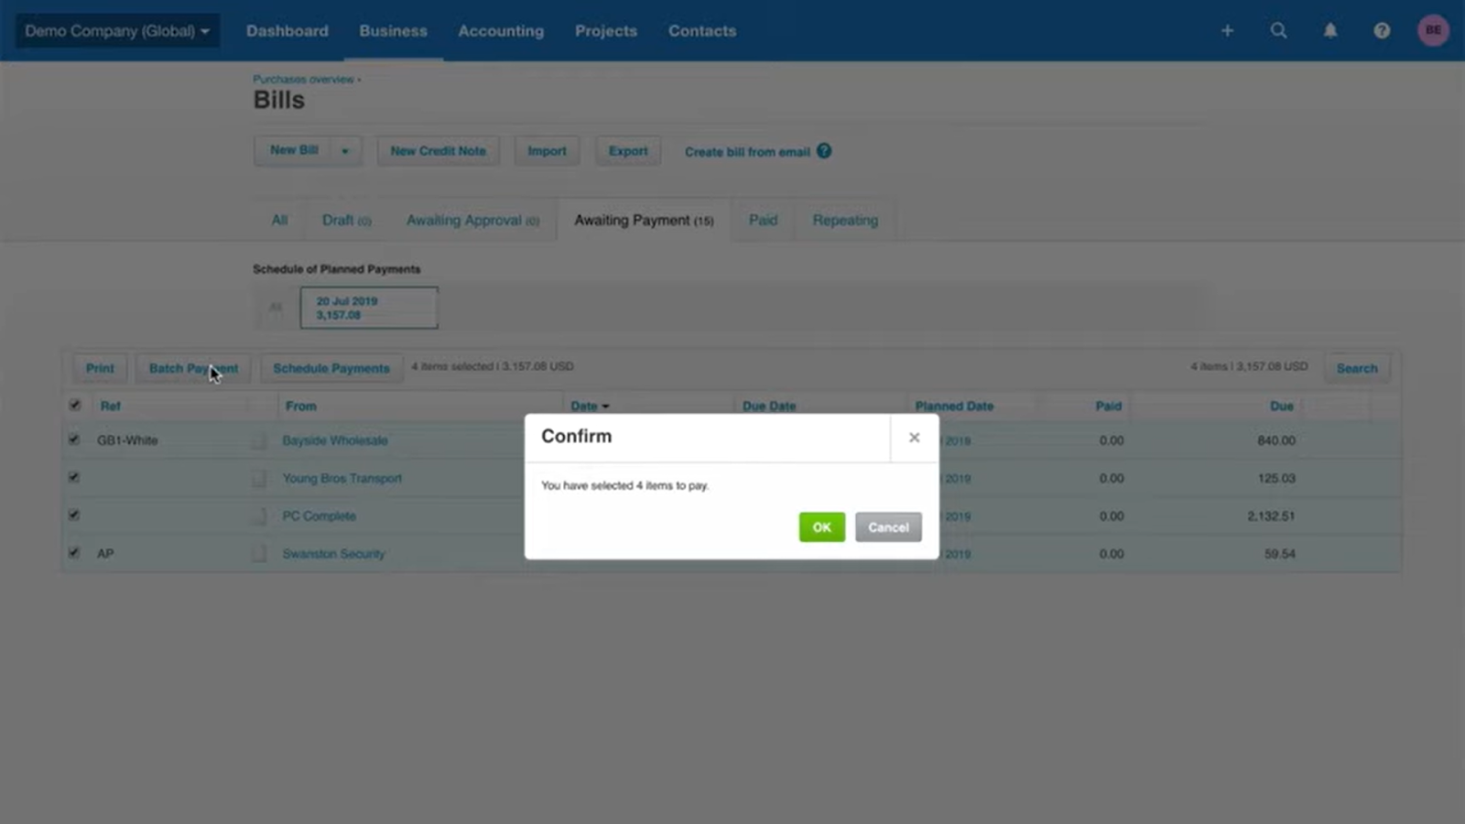
Task: Sort by the Due Date column header
Action: (769, 406)
